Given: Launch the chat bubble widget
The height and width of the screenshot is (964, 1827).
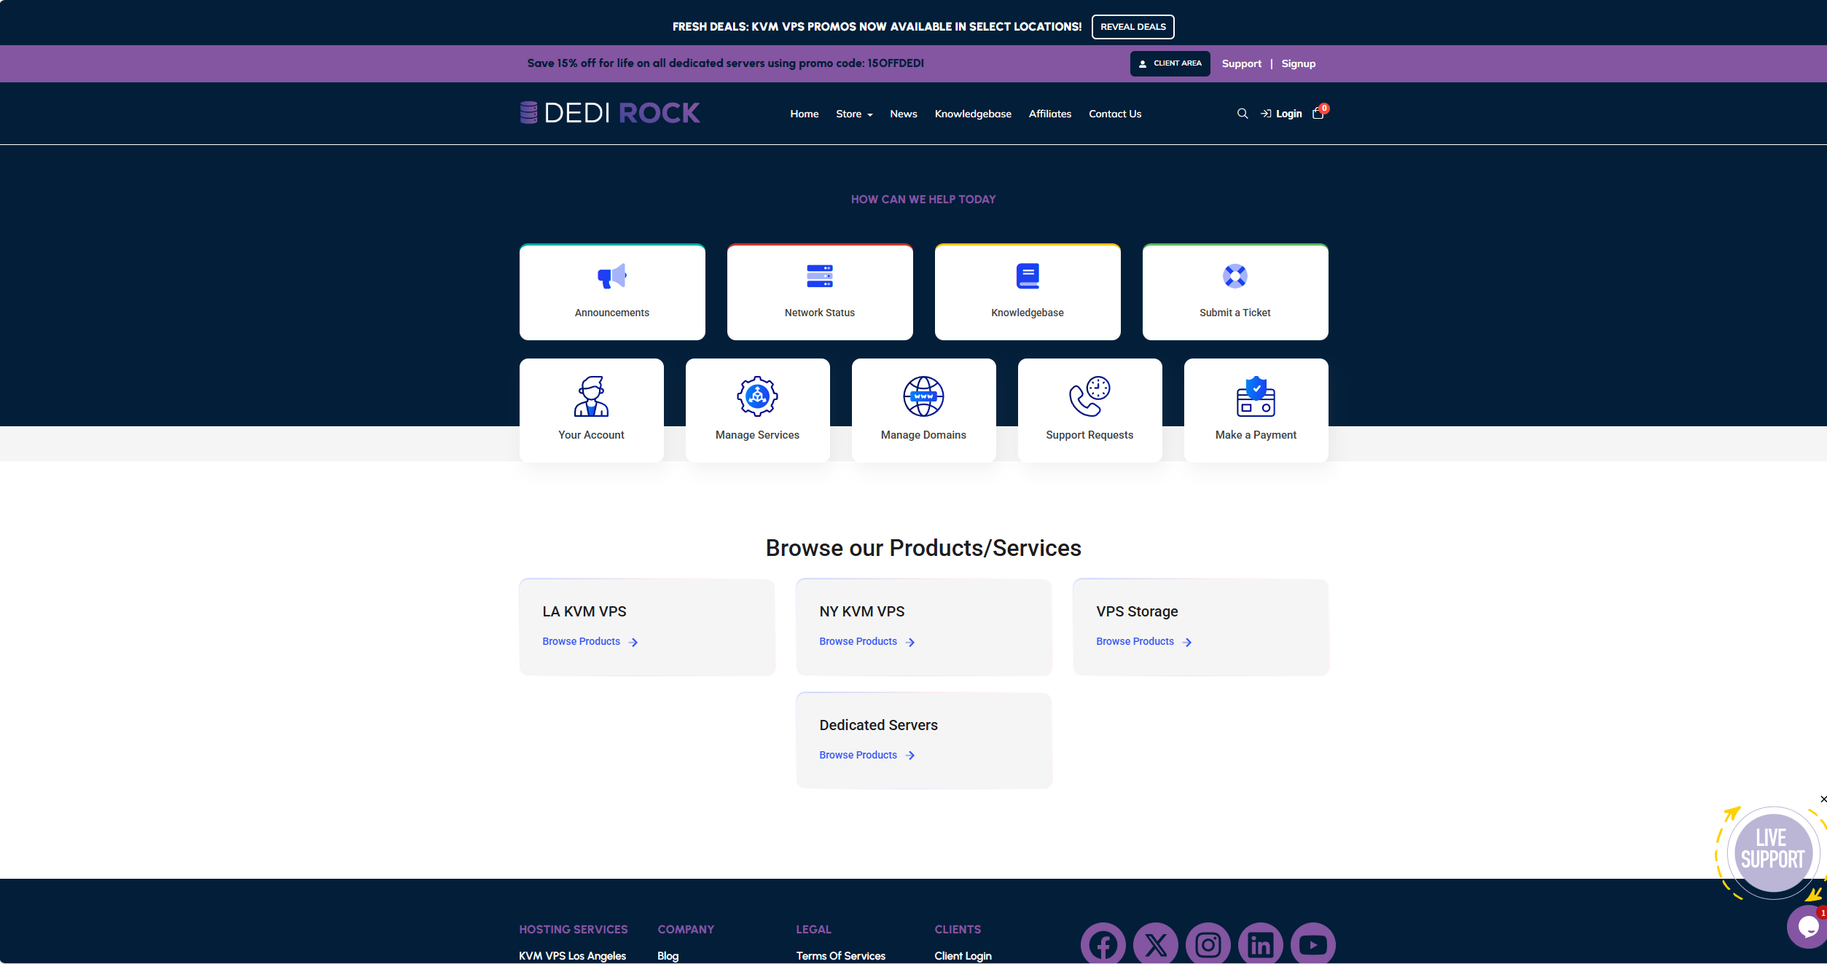Looking at the screenshot, I should pyautogui.click(x=1808, y=927).
